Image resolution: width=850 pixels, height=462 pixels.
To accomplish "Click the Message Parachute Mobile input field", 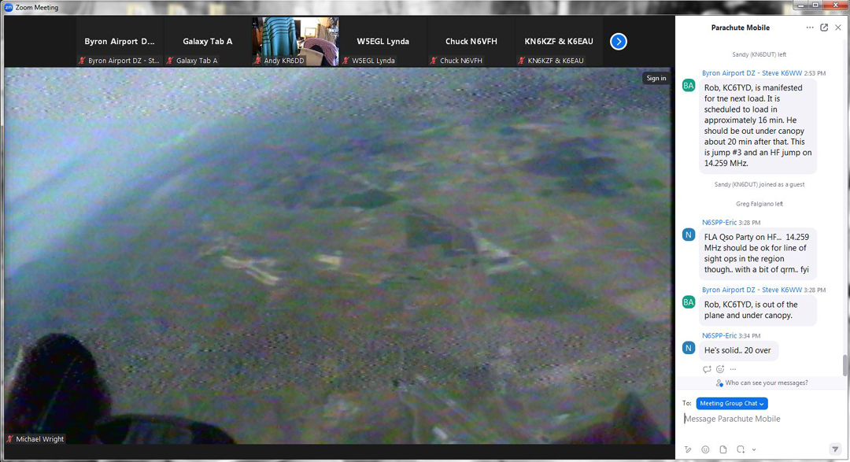I will pos(759,419).
